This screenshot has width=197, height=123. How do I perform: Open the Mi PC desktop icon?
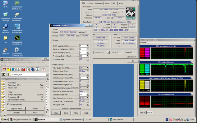point(5,4)
